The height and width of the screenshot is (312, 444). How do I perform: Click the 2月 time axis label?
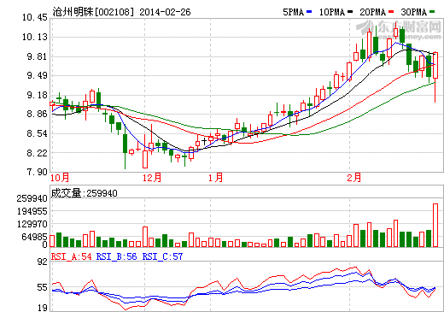coord(354,178)
